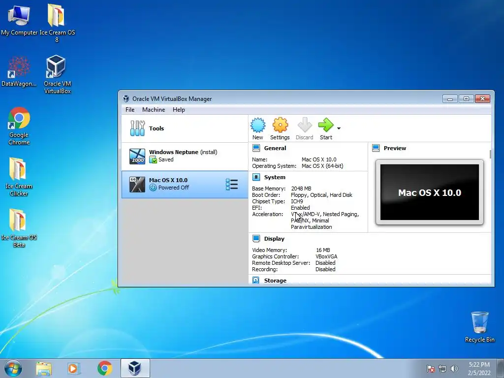Select Ice Cream OS 8 folder
The height and width of the screenshot is (378, 504).
[57, 23]
